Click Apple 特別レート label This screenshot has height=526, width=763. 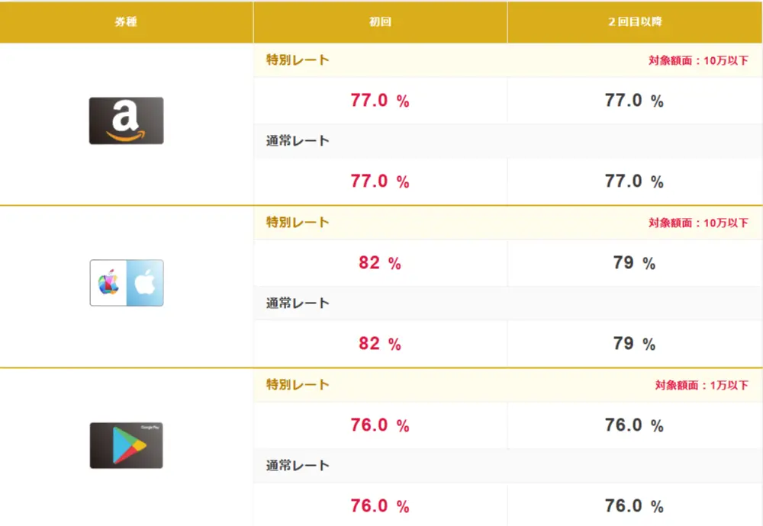pyautogui.click(x=298, y=222)
